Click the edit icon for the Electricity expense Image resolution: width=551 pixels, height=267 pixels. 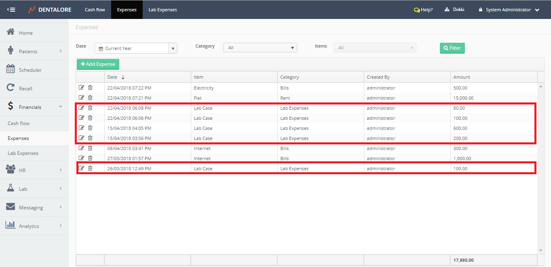81,88
